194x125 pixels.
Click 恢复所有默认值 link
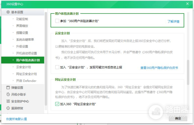[x=16, y=119]
